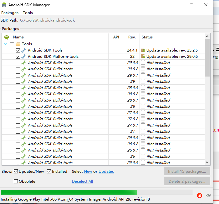Click the Android SDK Manager title icon
Viewport: 219px width, 204px height.
[4, 5]
